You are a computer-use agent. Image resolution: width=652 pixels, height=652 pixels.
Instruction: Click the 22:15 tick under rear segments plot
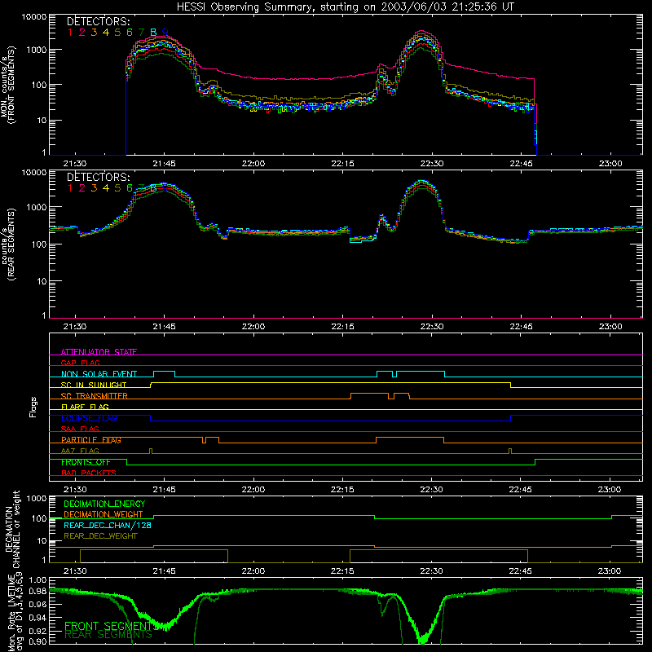coord(342,327)
